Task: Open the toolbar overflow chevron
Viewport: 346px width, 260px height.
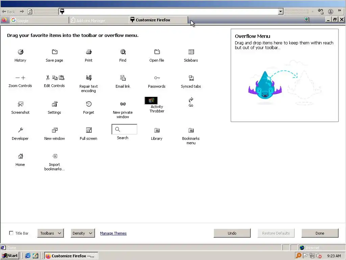Action: coord(340,10)
